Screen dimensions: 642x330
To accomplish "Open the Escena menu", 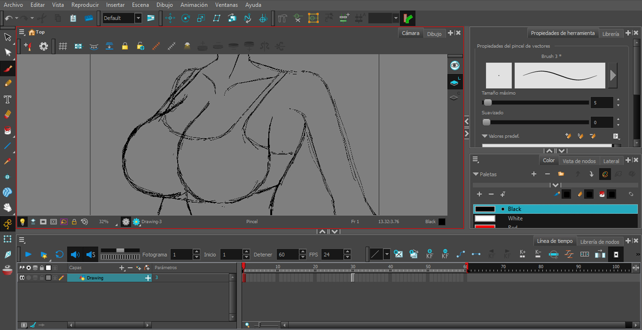I will tap(140, 5).
